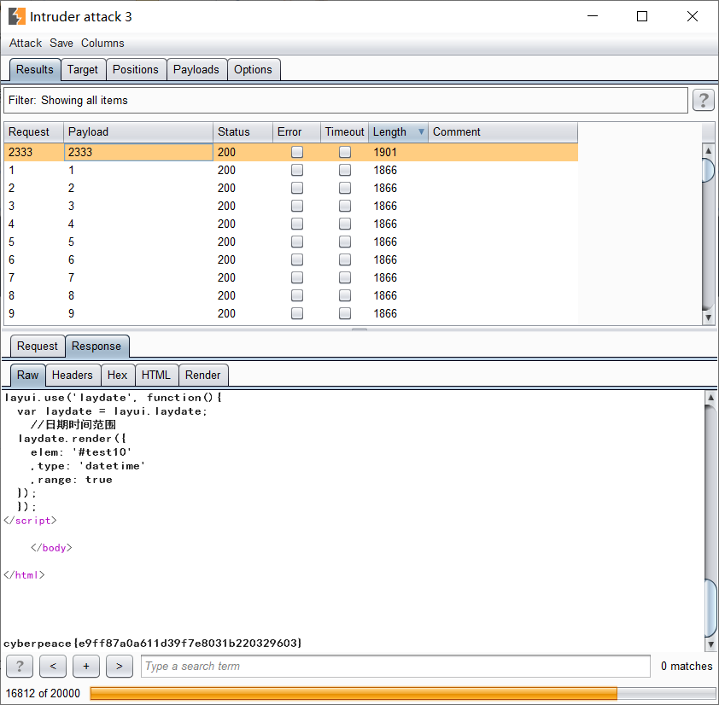Click the search term input field
The width and height of the screenshot is (719, 705).
[395, 666]
